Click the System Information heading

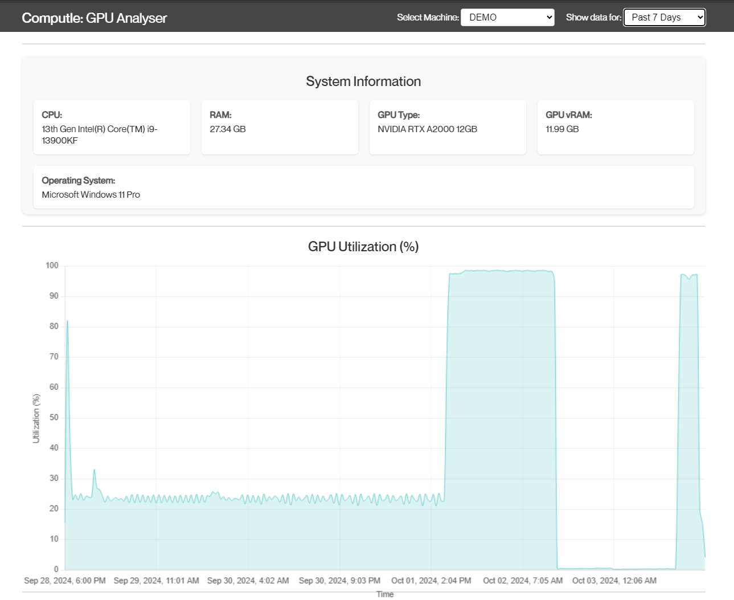(x=363, y=81)
